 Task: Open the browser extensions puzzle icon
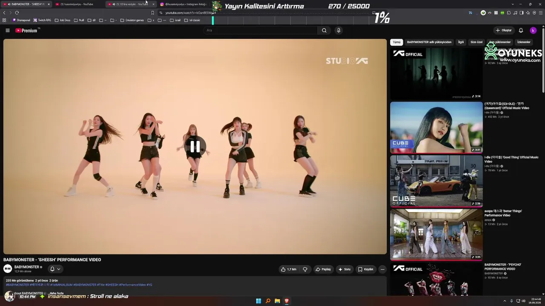509,13
